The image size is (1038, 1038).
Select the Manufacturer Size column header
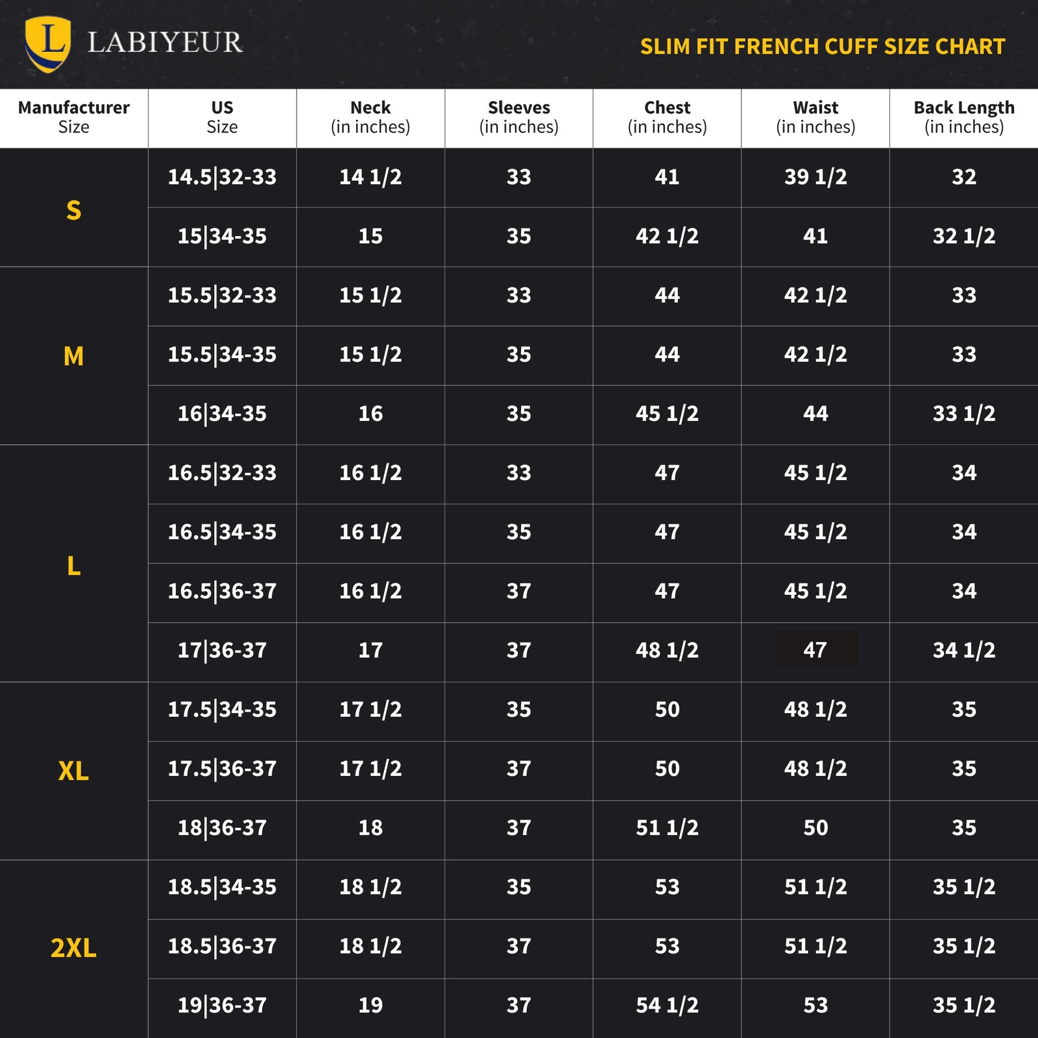point(74,117)
